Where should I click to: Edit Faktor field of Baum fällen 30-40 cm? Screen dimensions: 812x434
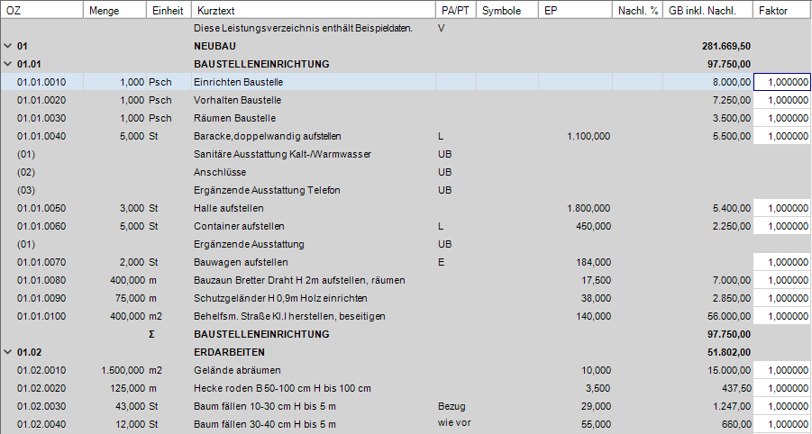coord(782,425)
